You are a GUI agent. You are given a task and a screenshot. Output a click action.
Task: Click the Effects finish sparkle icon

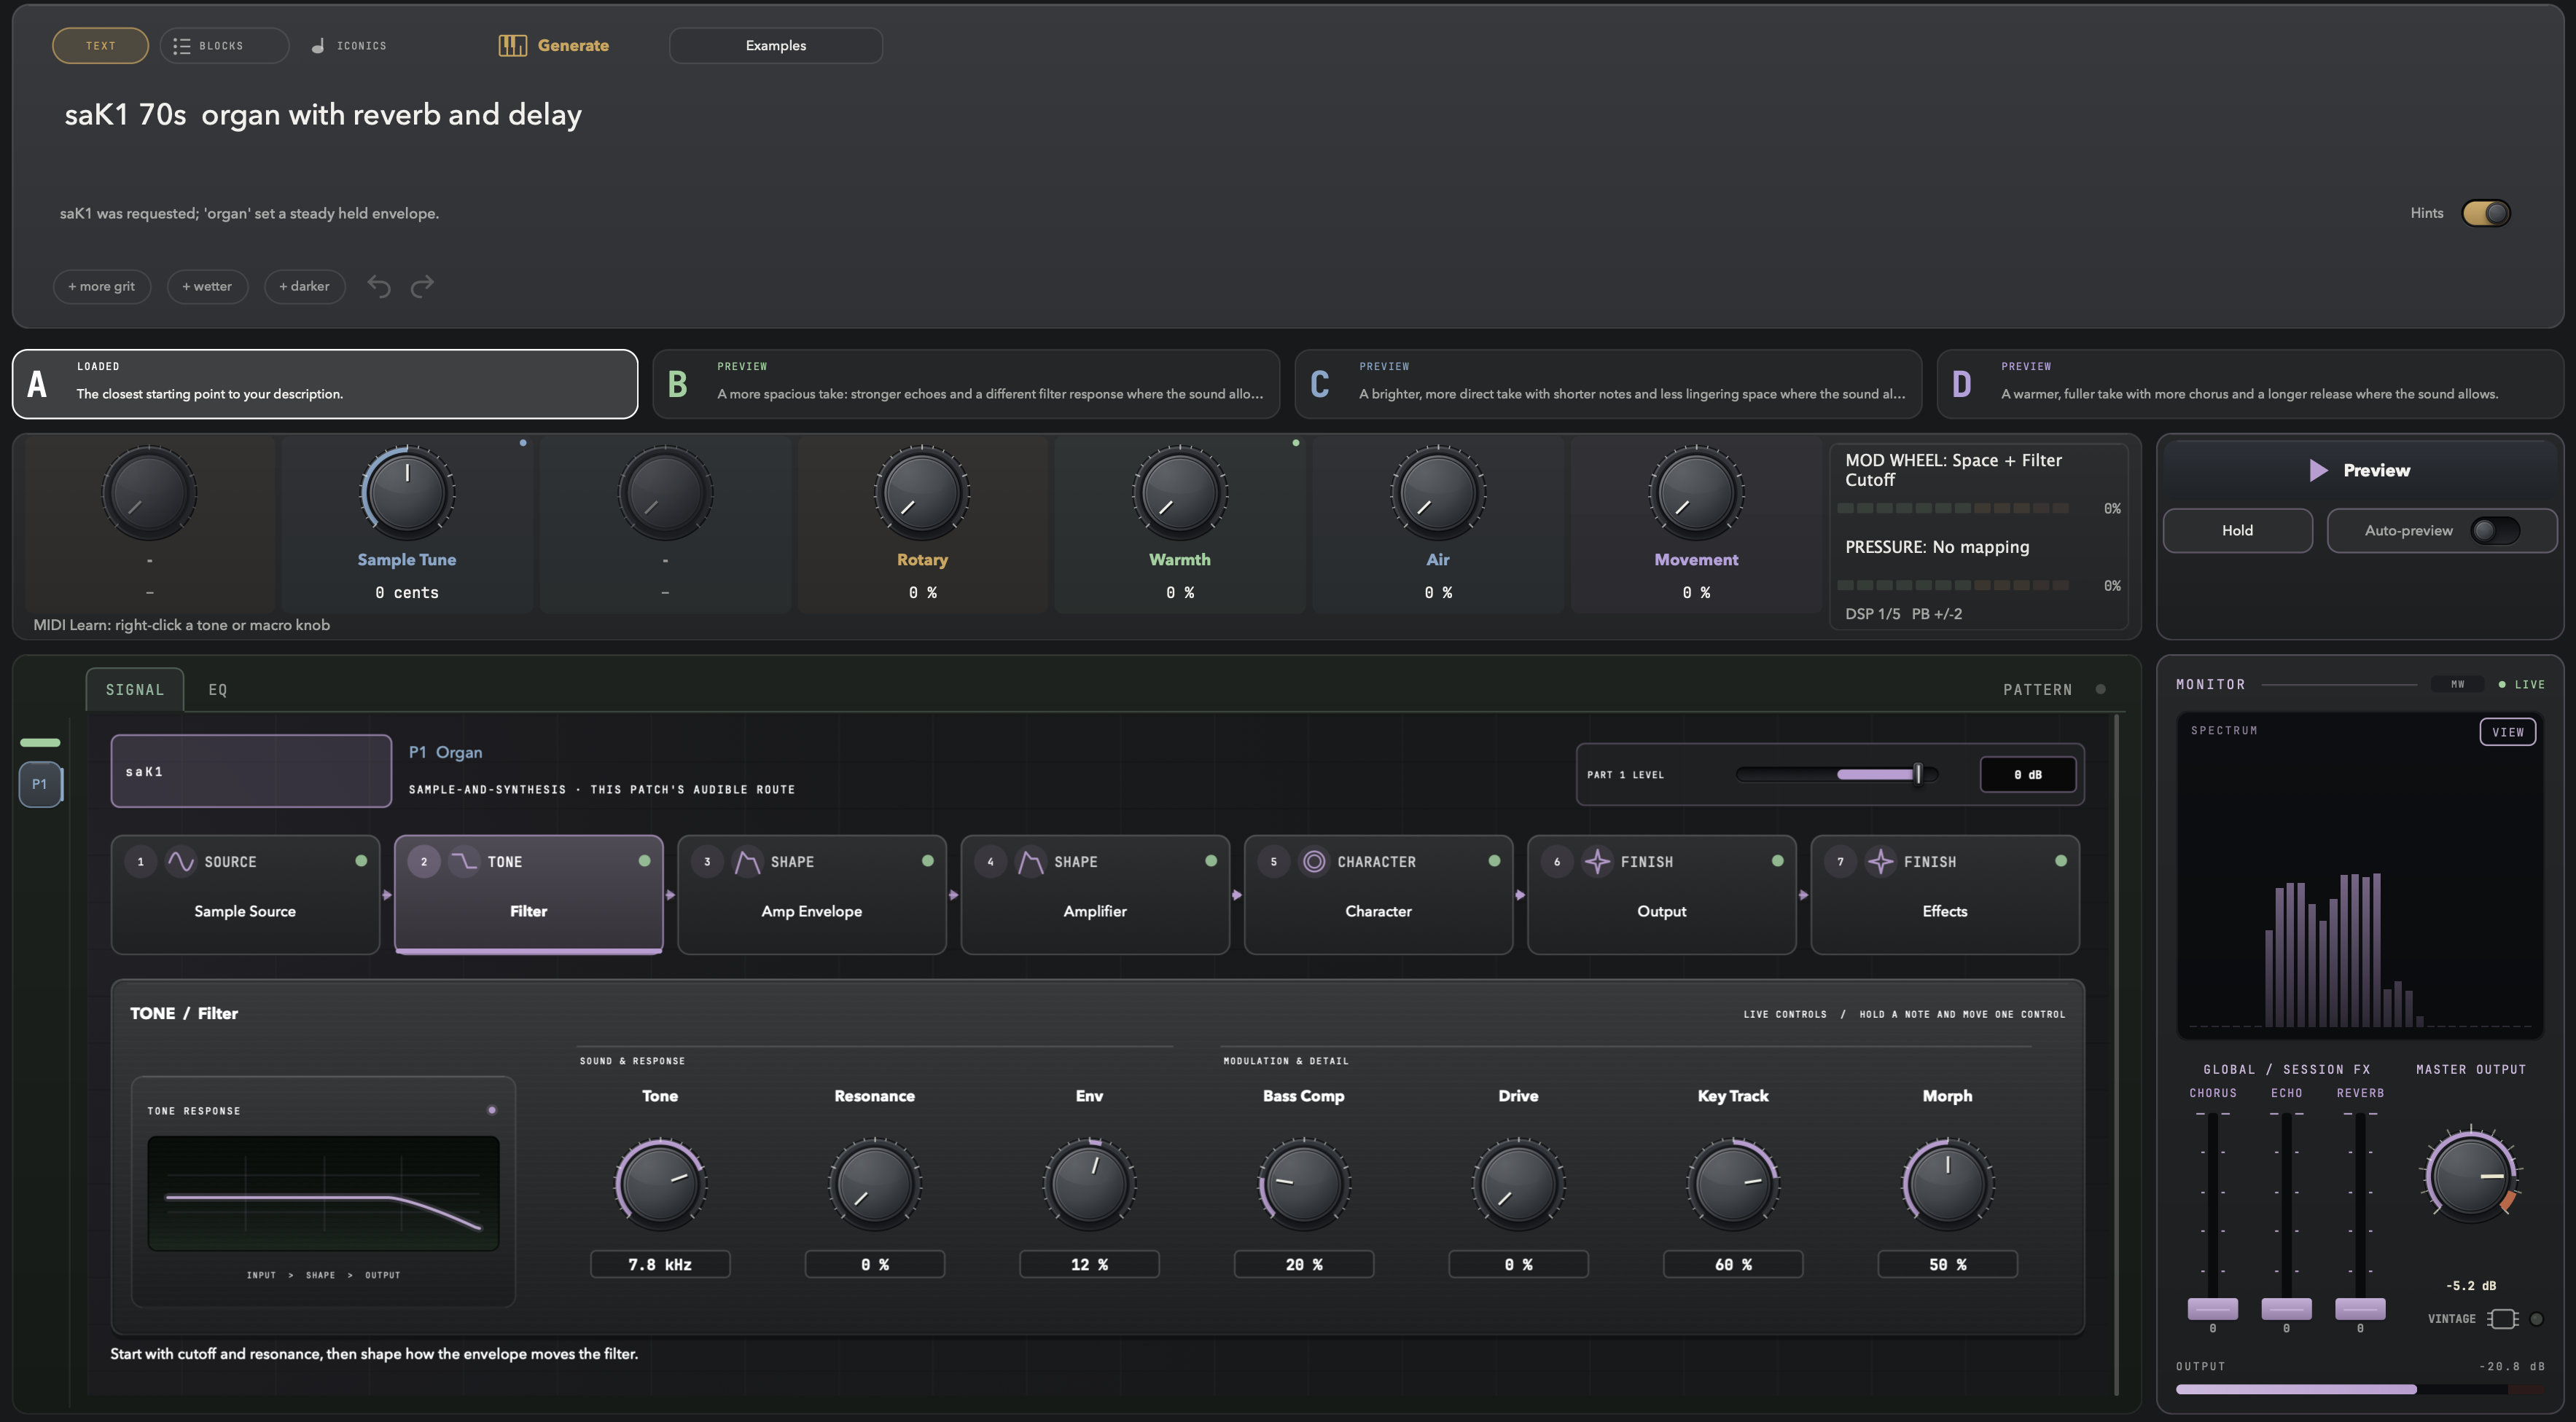(1880, 861)
